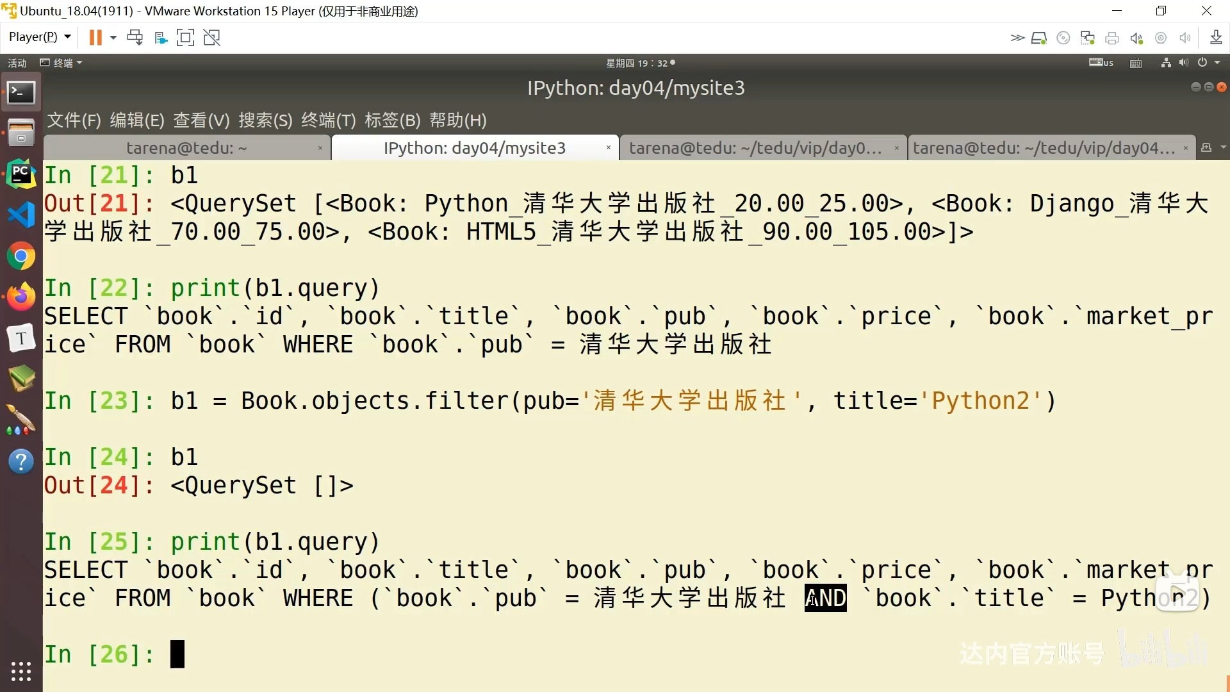
Task: Toggle VMware Unity mode icon
Action: pos(212,38)
